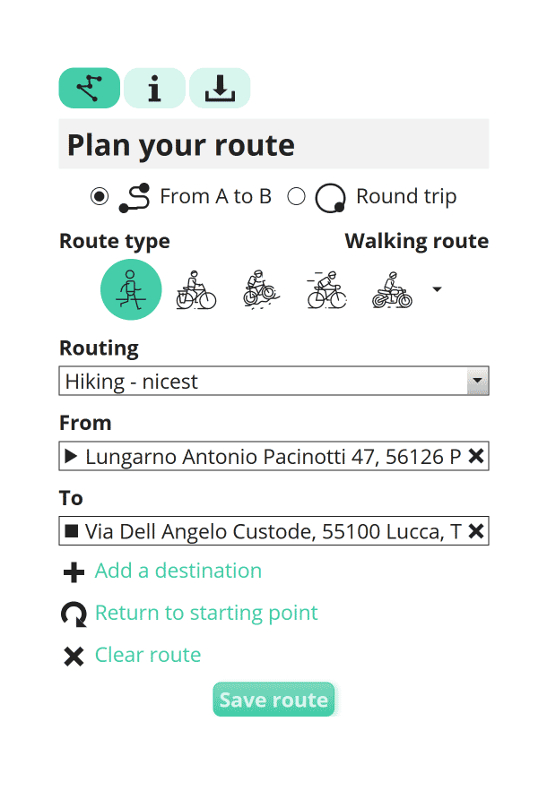Choose the mountain bike route type
The width and height of the screenshot is (547, 799).
point(261,289)
